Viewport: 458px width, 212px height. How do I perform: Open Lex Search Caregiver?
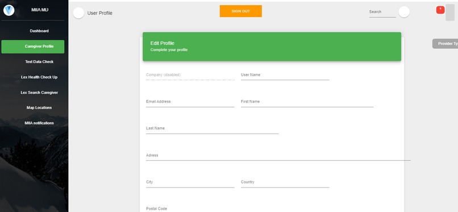point(39,93)
